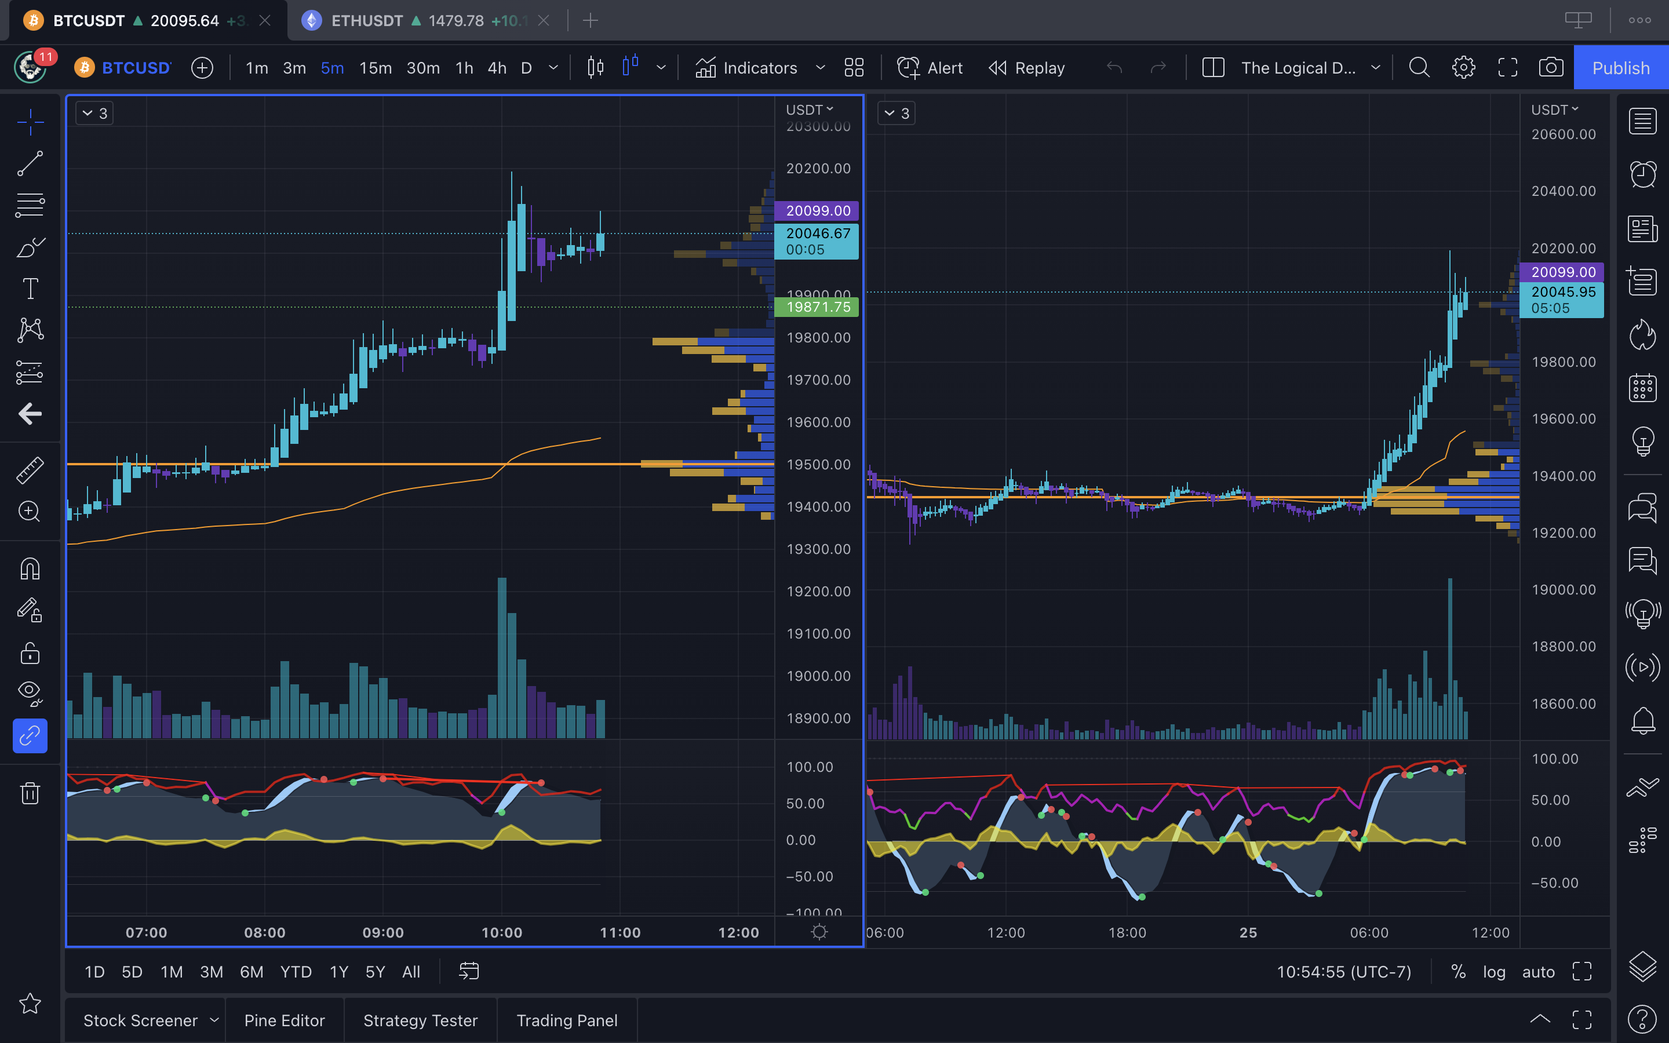Open the streams broadcast panel

point(1643,668)
